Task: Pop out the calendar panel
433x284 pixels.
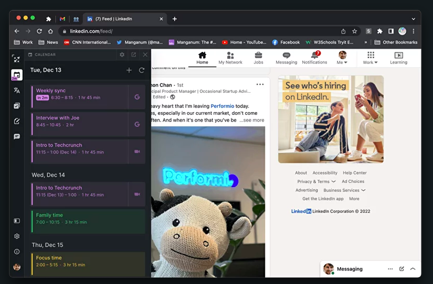Action: [134, 54]
